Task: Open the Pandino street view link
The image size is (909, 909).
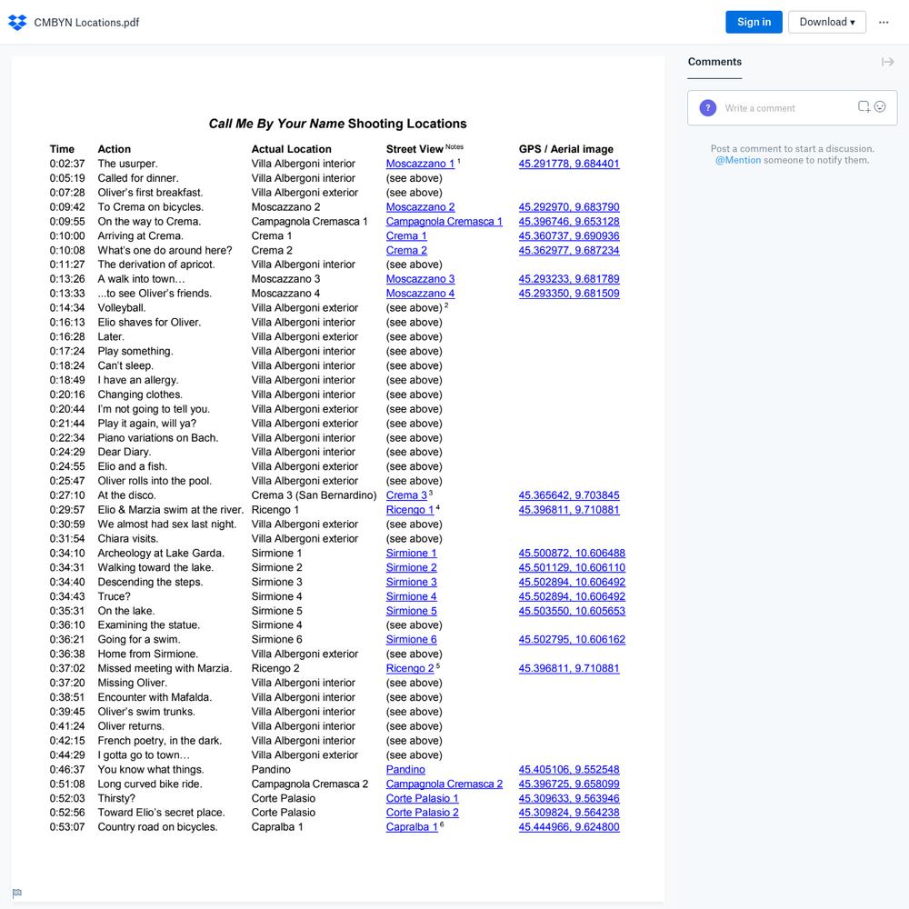Action: click(405, 770)
